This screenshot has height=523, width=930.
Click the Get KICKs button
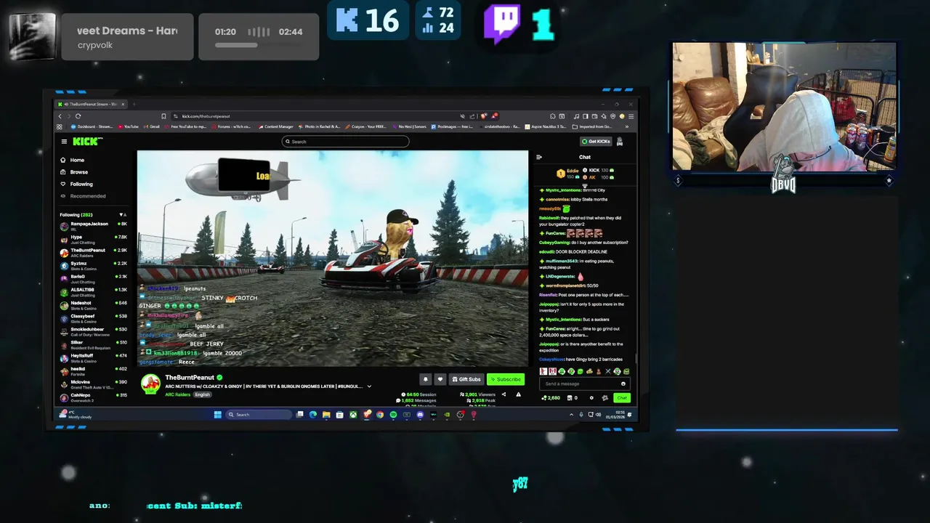click(596, 141)
